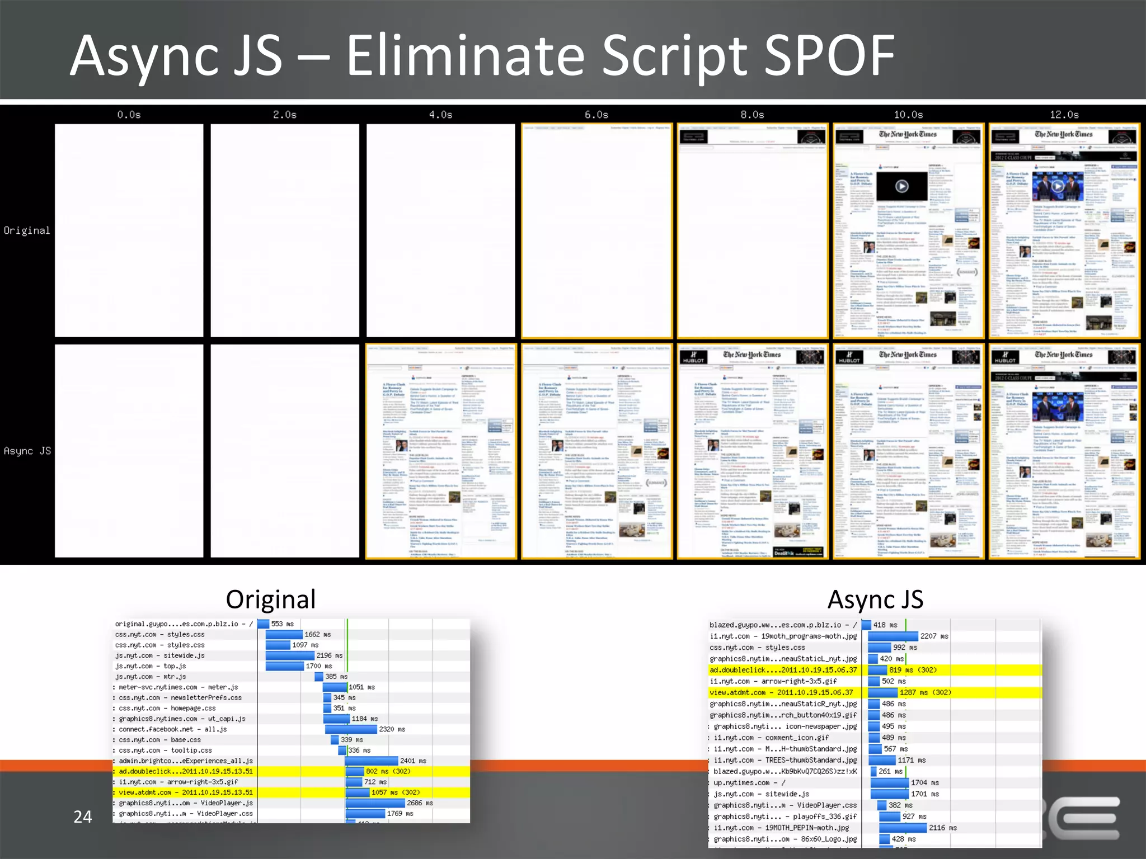
Task: Click the 992 ms styles.css bar in Async JS
Action: [879, 648]
